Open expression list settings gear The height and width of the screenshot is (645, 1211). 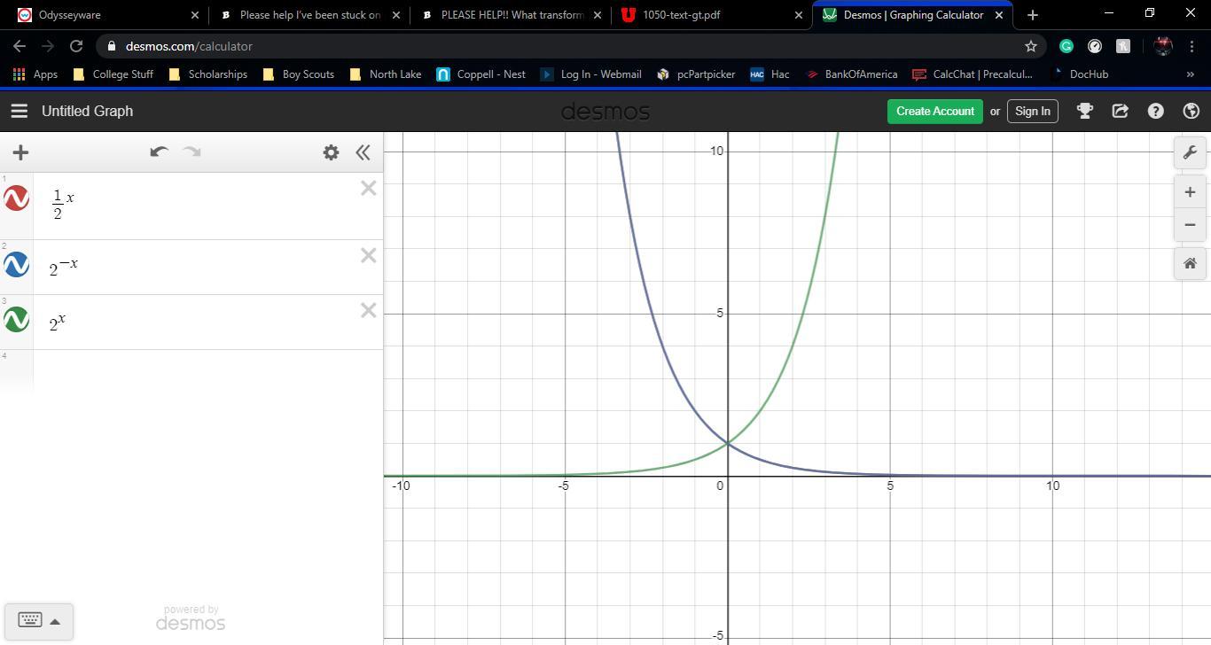[331, 152]
